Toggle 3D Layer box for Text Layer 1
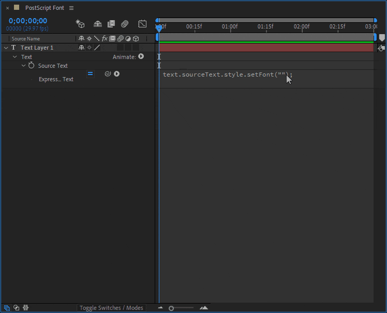 pos(136,48)
